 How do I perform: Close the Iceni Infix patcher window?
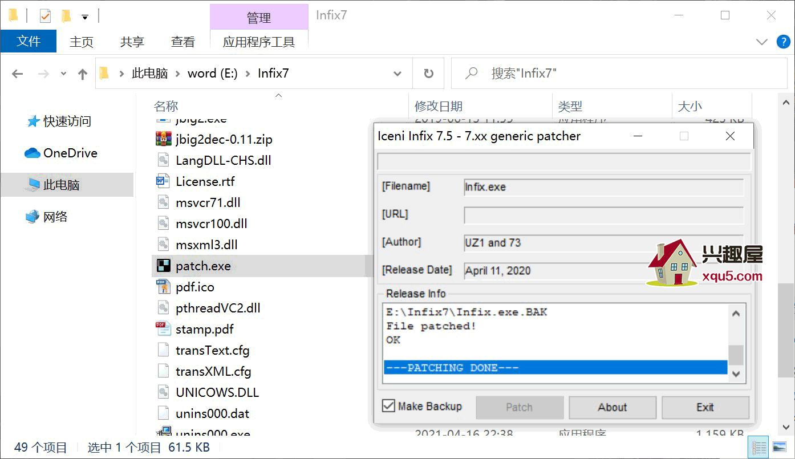(x=730, y=136)
